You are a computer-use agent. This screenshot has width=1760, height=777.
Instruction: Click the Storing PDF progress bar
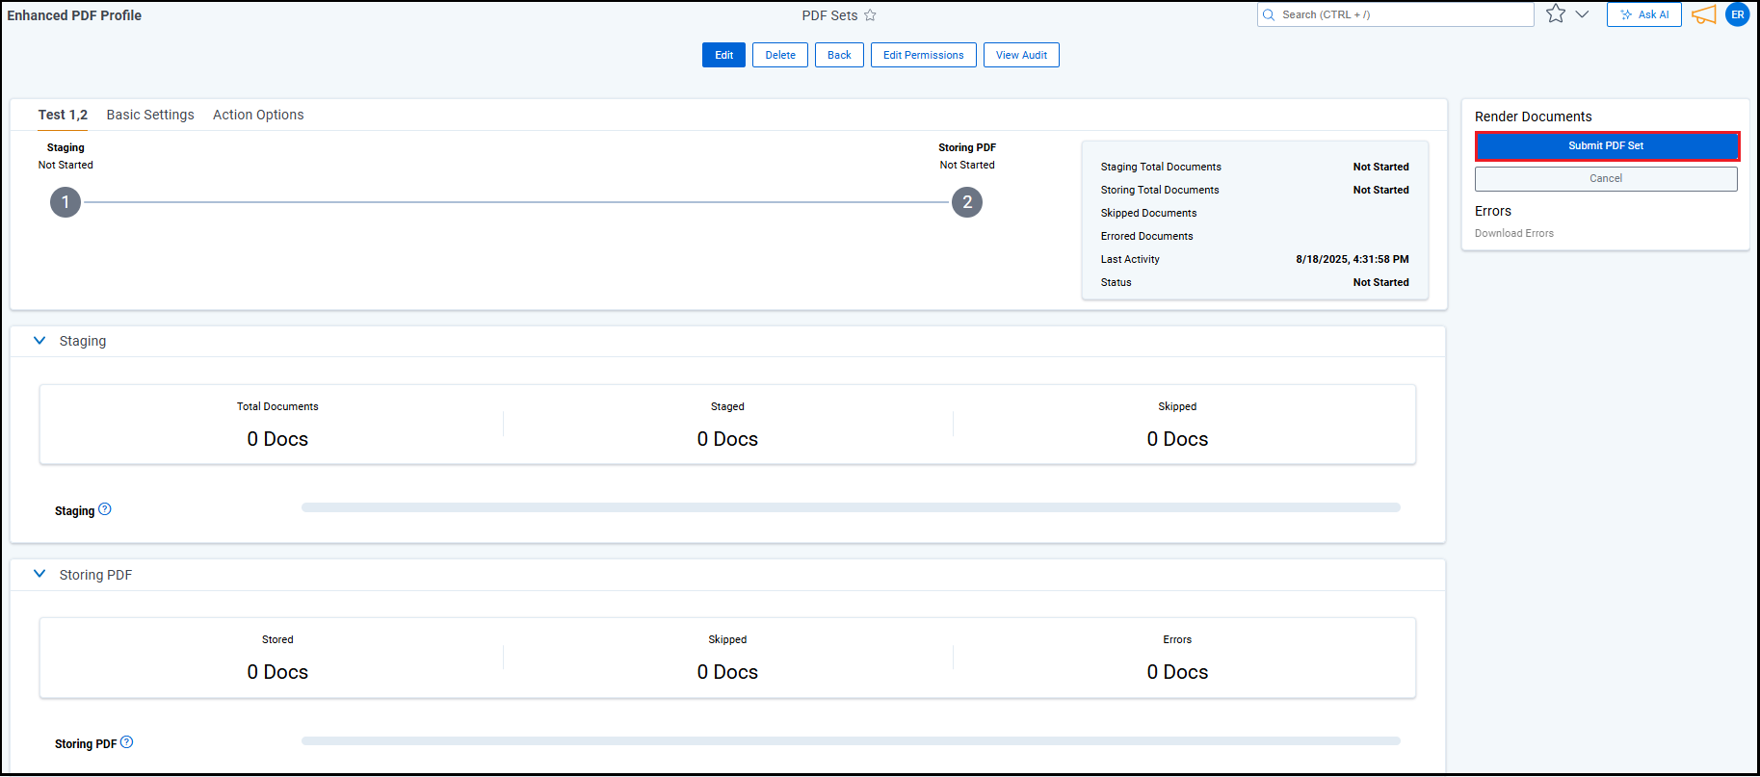click(851, 740)
